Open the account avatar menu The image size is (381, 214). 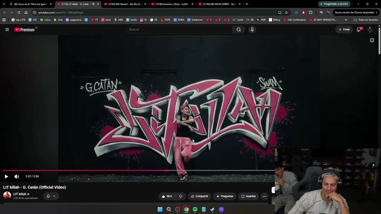[370, 29]
